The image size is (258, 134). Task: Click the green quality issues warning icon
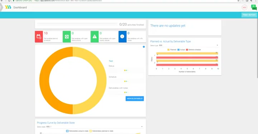click(x=95, y=37)
